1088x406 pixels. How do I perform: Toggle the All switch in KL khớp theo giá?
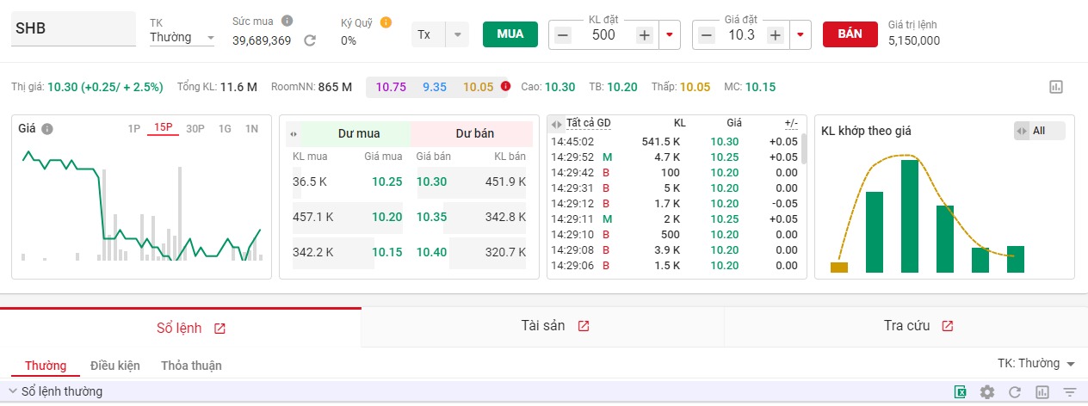[1040, 131]
